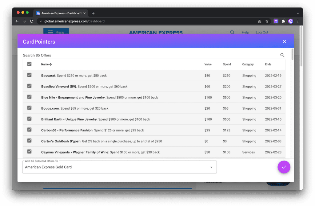Uncheck the Baccarat offer checkbox
Image resolution: width=315 pixels, height=206 pixels.
pos(29,75)
